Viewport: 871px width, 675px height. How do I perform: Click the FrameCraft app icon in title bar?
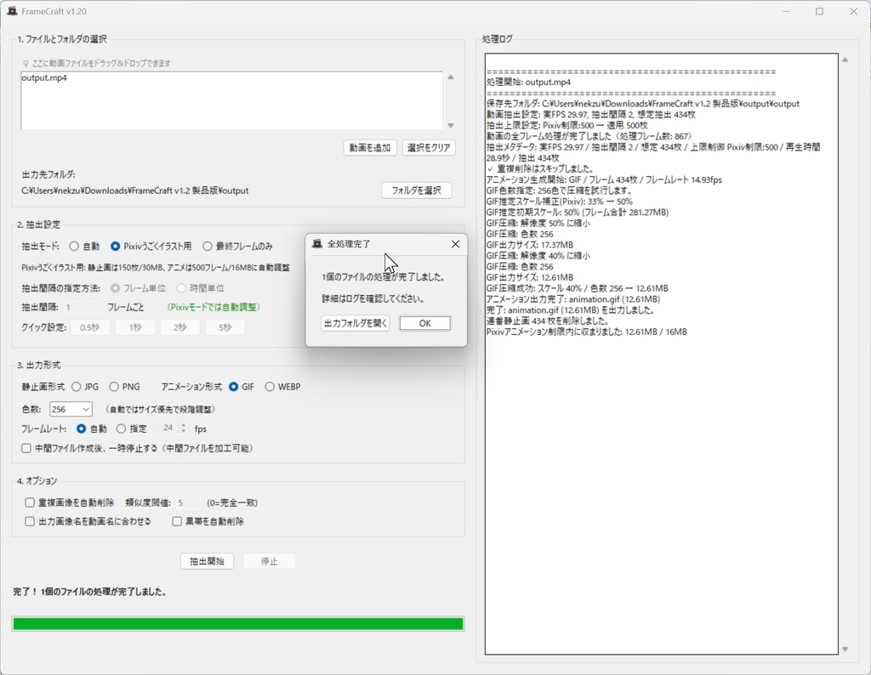(x=12, y=11)
